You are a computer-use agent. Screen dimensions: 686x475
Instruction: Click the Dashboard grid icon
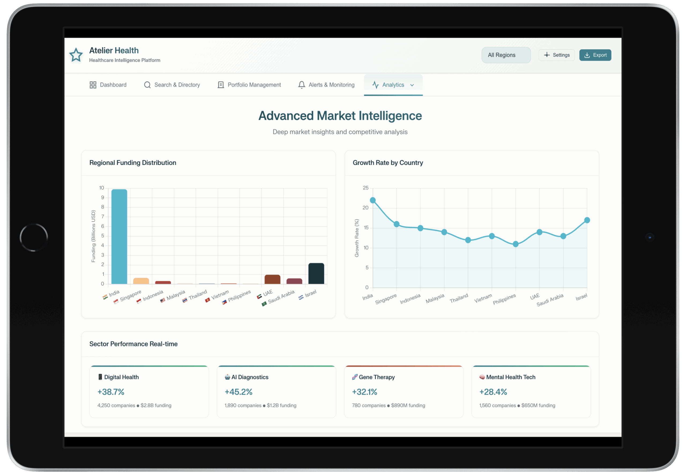[93, 85]
